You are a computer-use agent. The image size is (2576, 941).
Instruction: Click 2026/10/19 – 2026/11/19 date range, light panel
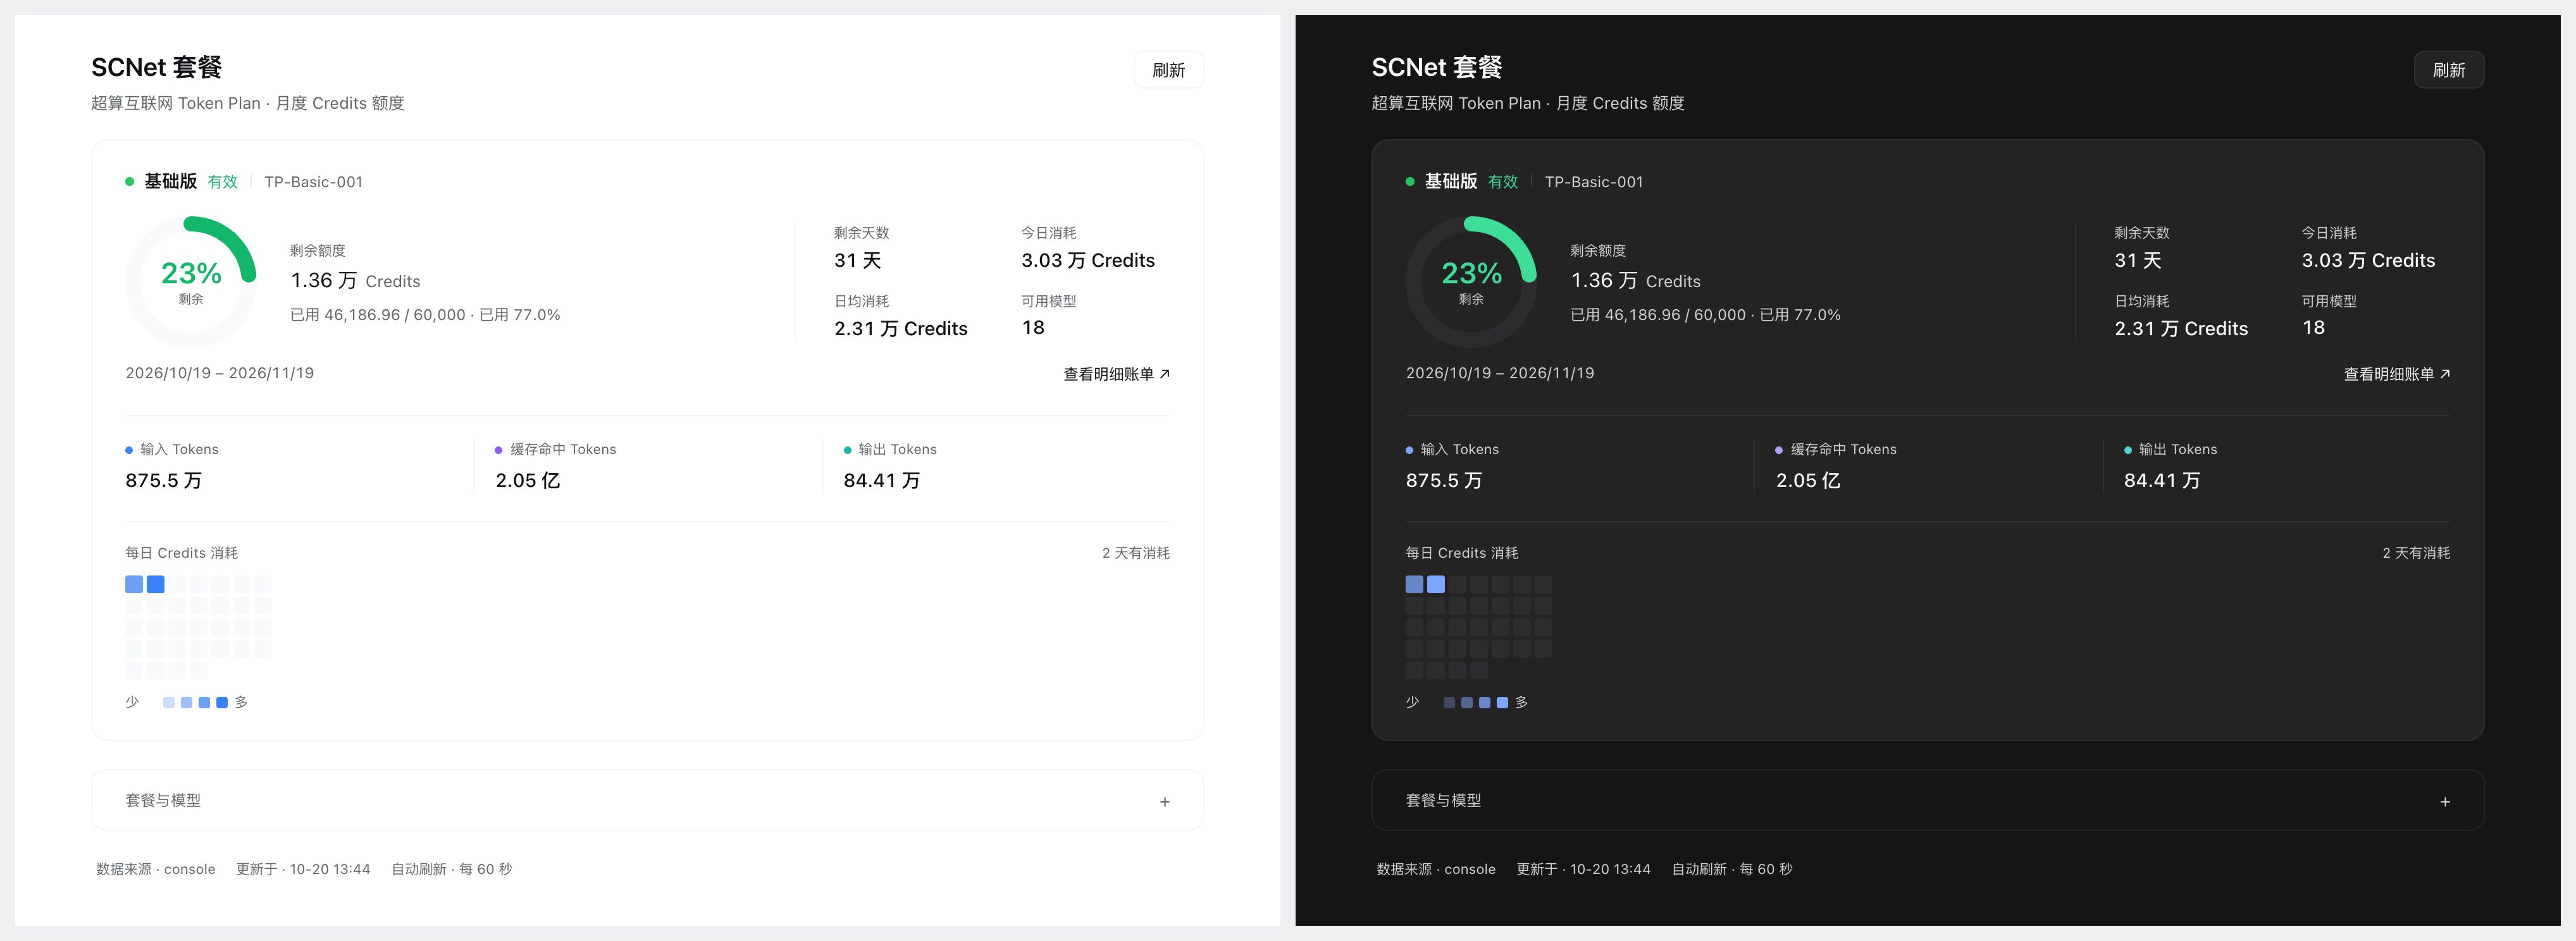(220, 373)
